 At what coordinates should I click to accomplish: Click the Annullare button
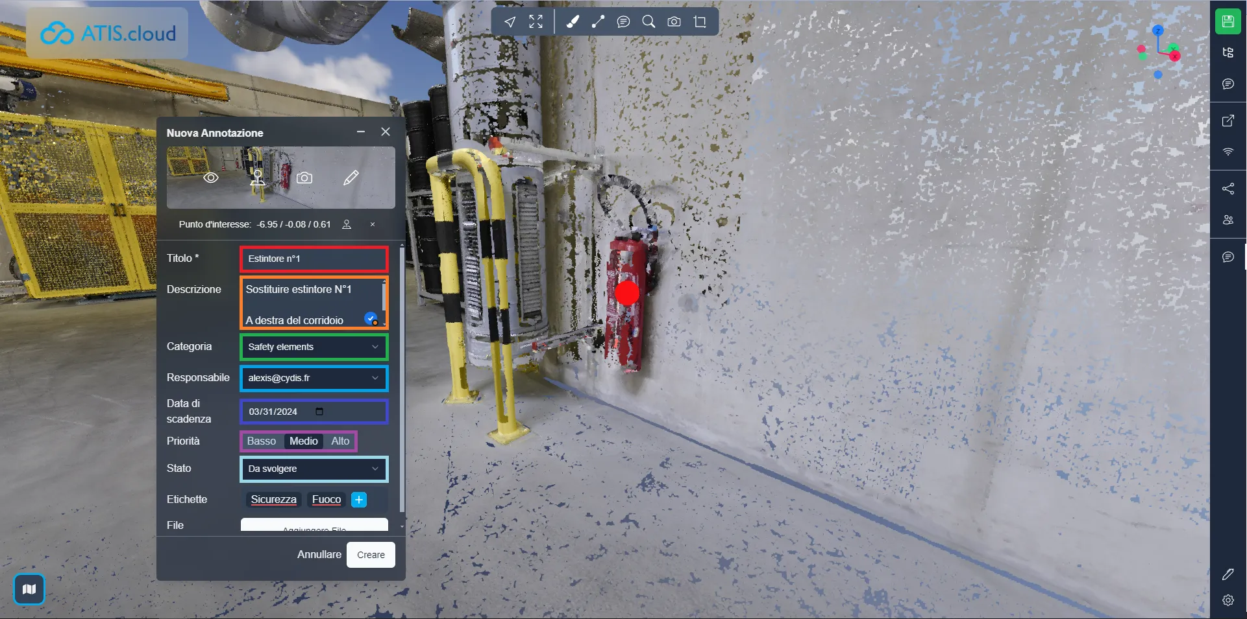pyautogui.click(x=319, y=554)
